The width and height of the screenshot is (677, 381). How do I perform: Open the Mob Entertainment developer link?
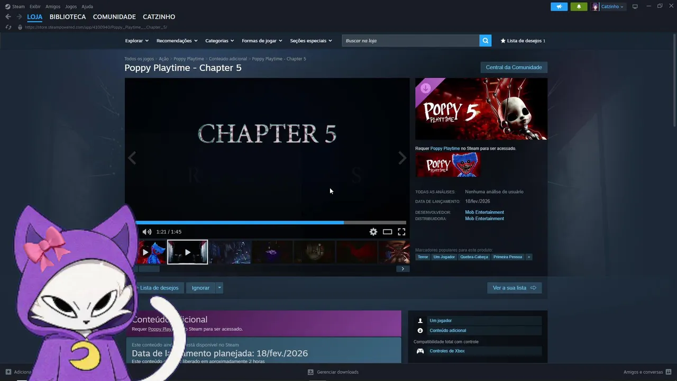[484, 212]
